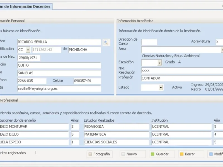Click the Profesión field containing CONTADOR
This screenshot has width=223, height=167.
click(x=182, y=78)
